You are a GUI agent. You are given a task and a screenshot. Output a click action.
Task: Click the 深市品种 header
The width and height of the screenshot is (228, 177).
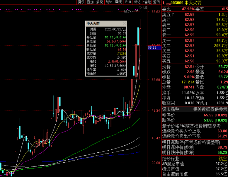(x=171, y=109)
